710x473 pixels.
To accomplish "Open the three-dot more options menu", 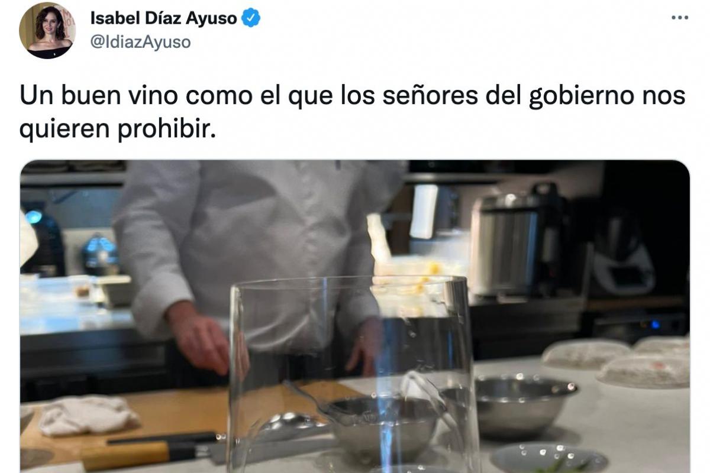I will click(x=680, y=18).
